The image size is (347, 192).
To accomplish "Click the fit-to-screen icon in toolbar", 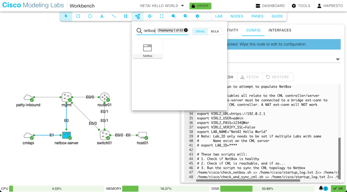I will [161, 16].
